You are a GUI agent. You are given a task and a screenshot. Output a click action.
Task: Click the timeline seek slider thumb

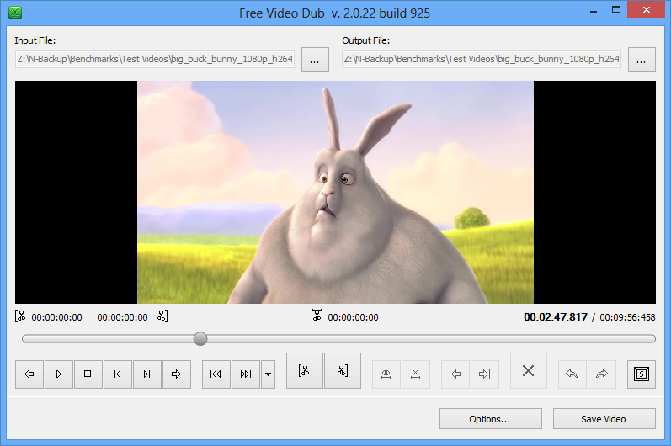pyautogui.click(x=200, y=338)
